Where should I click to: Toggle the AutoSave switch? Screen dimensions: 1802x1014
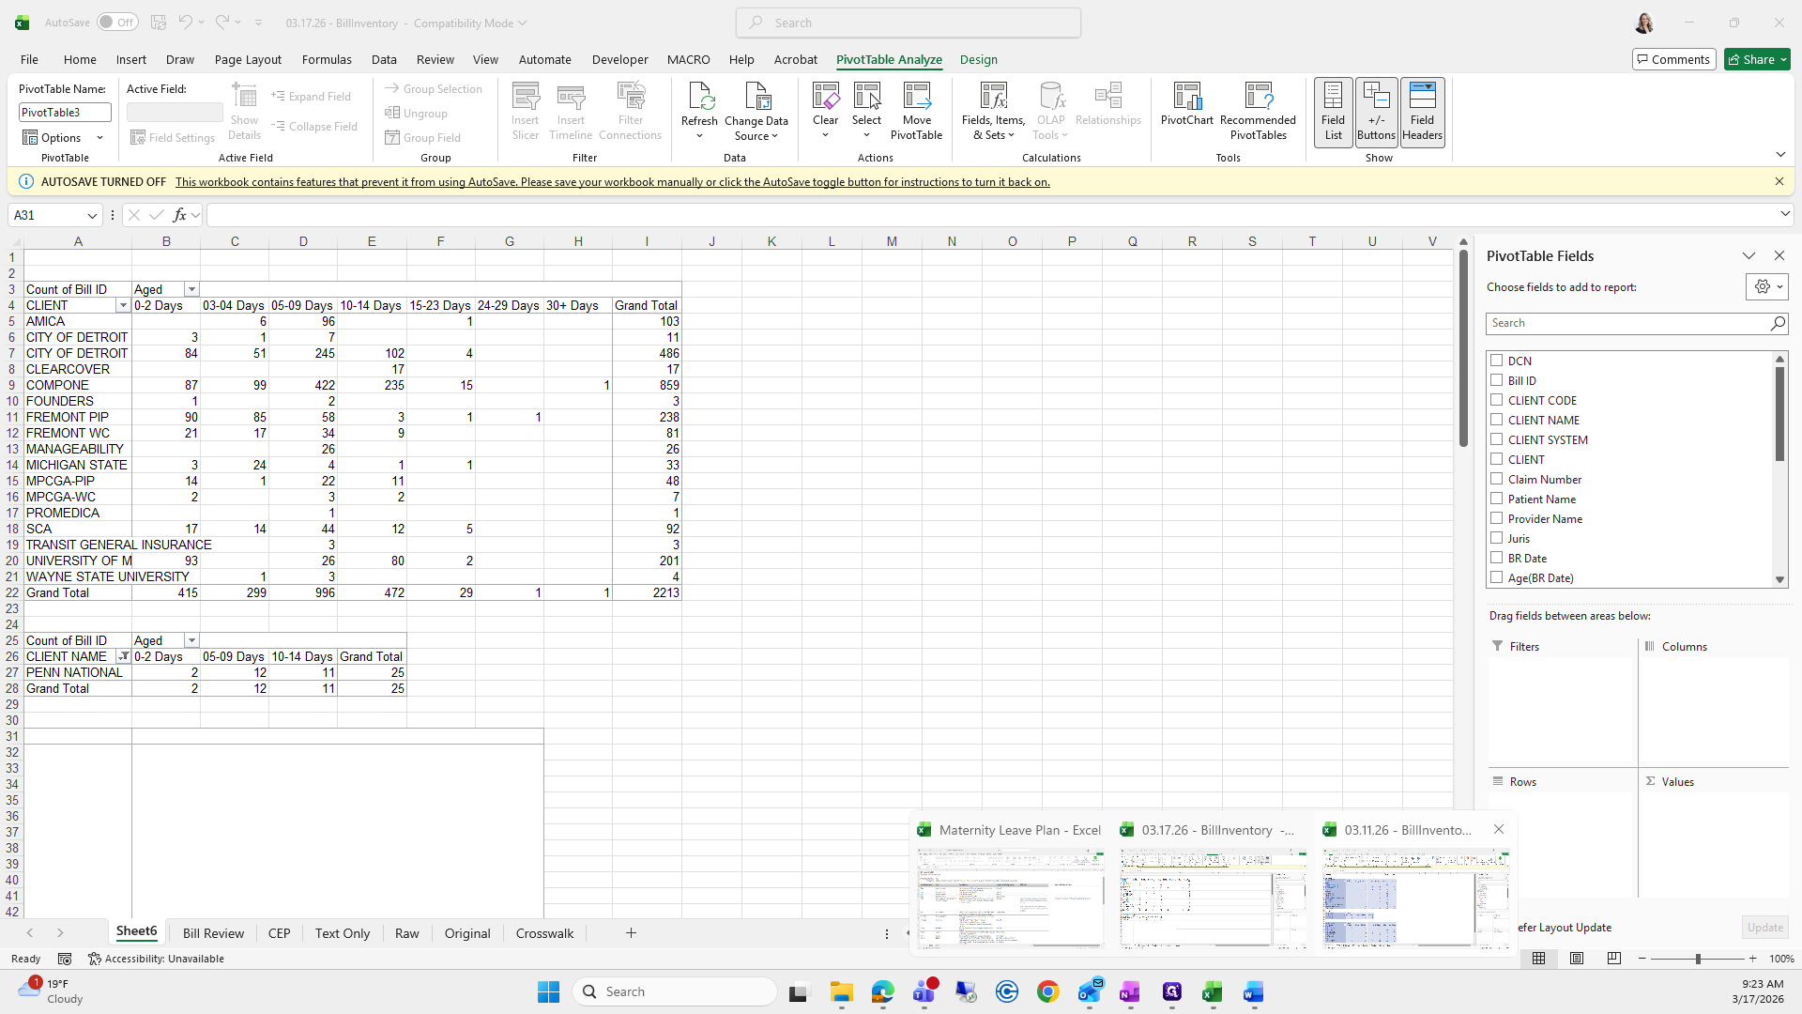(117, 23)
